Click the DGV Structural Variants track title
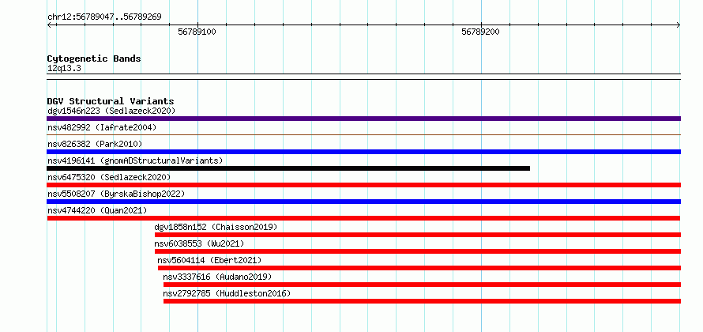703x332 pixels. tap(111, 101)
